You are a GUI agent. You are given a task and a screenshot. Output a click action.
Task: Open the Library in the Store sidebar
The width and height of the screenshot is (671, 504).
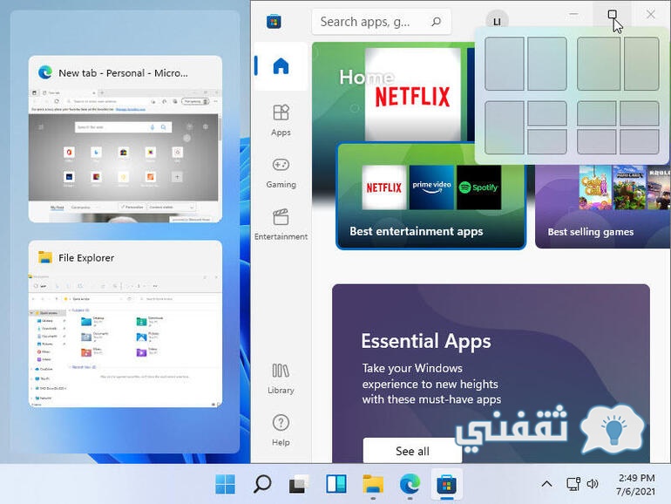click(x=281, y=378)
